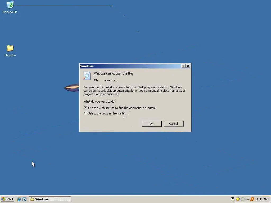The height and width of the screenshot is (203, 271).
Task: Click the OK button
Action: 152,124
